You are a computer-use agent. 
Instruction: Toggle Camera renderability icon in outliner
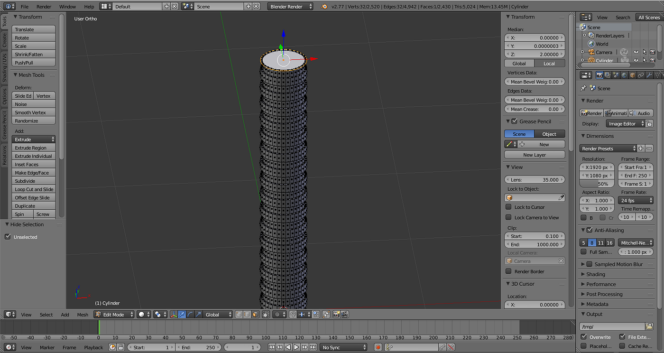click(x=653, y=52)
